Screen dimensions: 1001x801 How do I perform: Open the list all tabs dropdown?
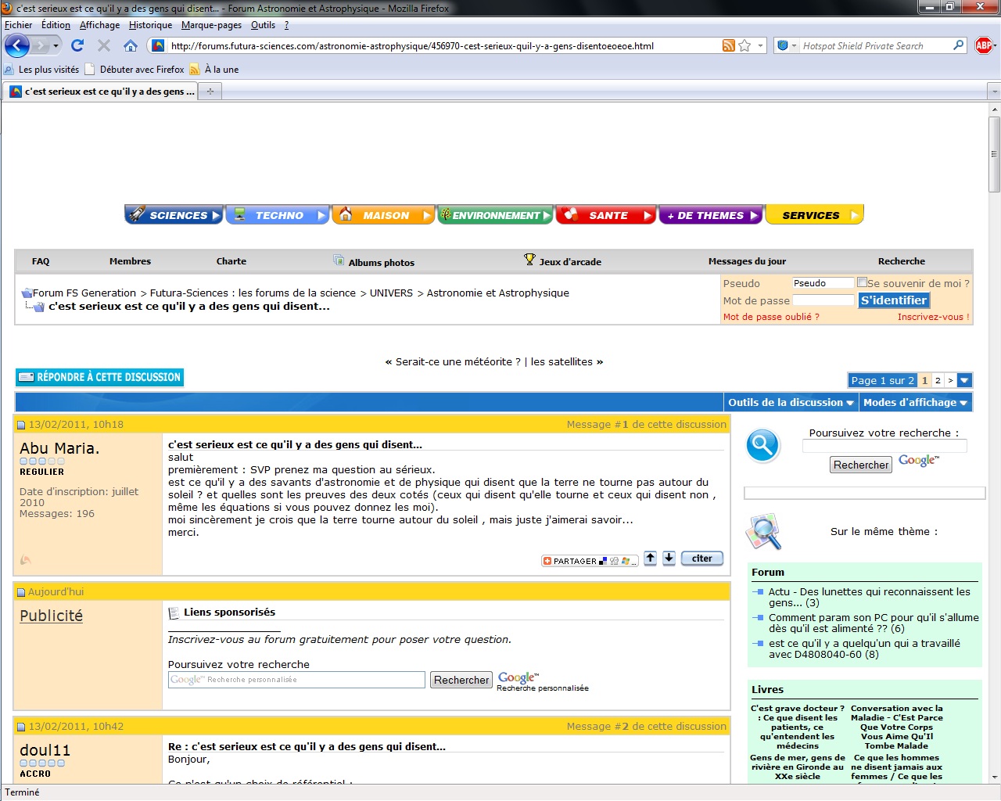[994, 92]
